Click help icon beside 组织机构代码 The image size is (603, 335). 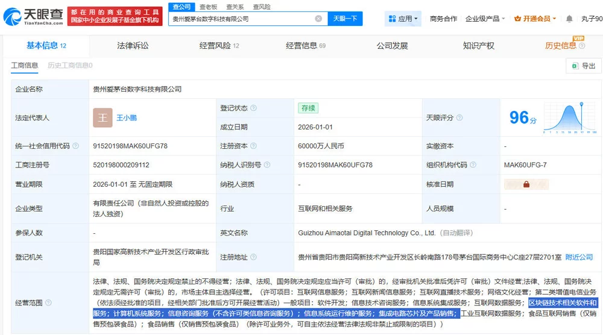[473, 165]
